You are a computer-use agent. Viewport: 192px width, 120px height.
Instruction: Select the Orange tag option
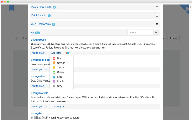point(61,63)
